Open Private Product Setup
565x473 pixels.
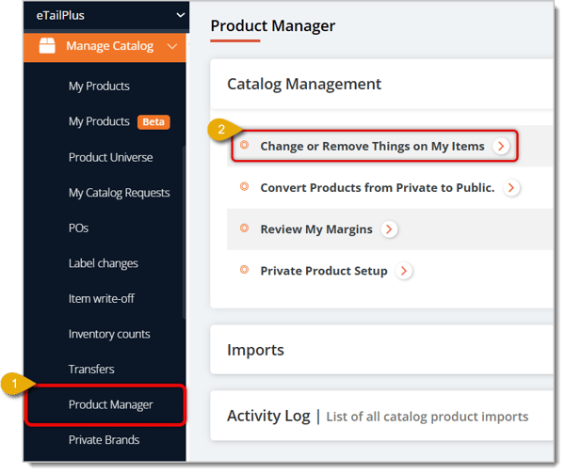point(324,271)
